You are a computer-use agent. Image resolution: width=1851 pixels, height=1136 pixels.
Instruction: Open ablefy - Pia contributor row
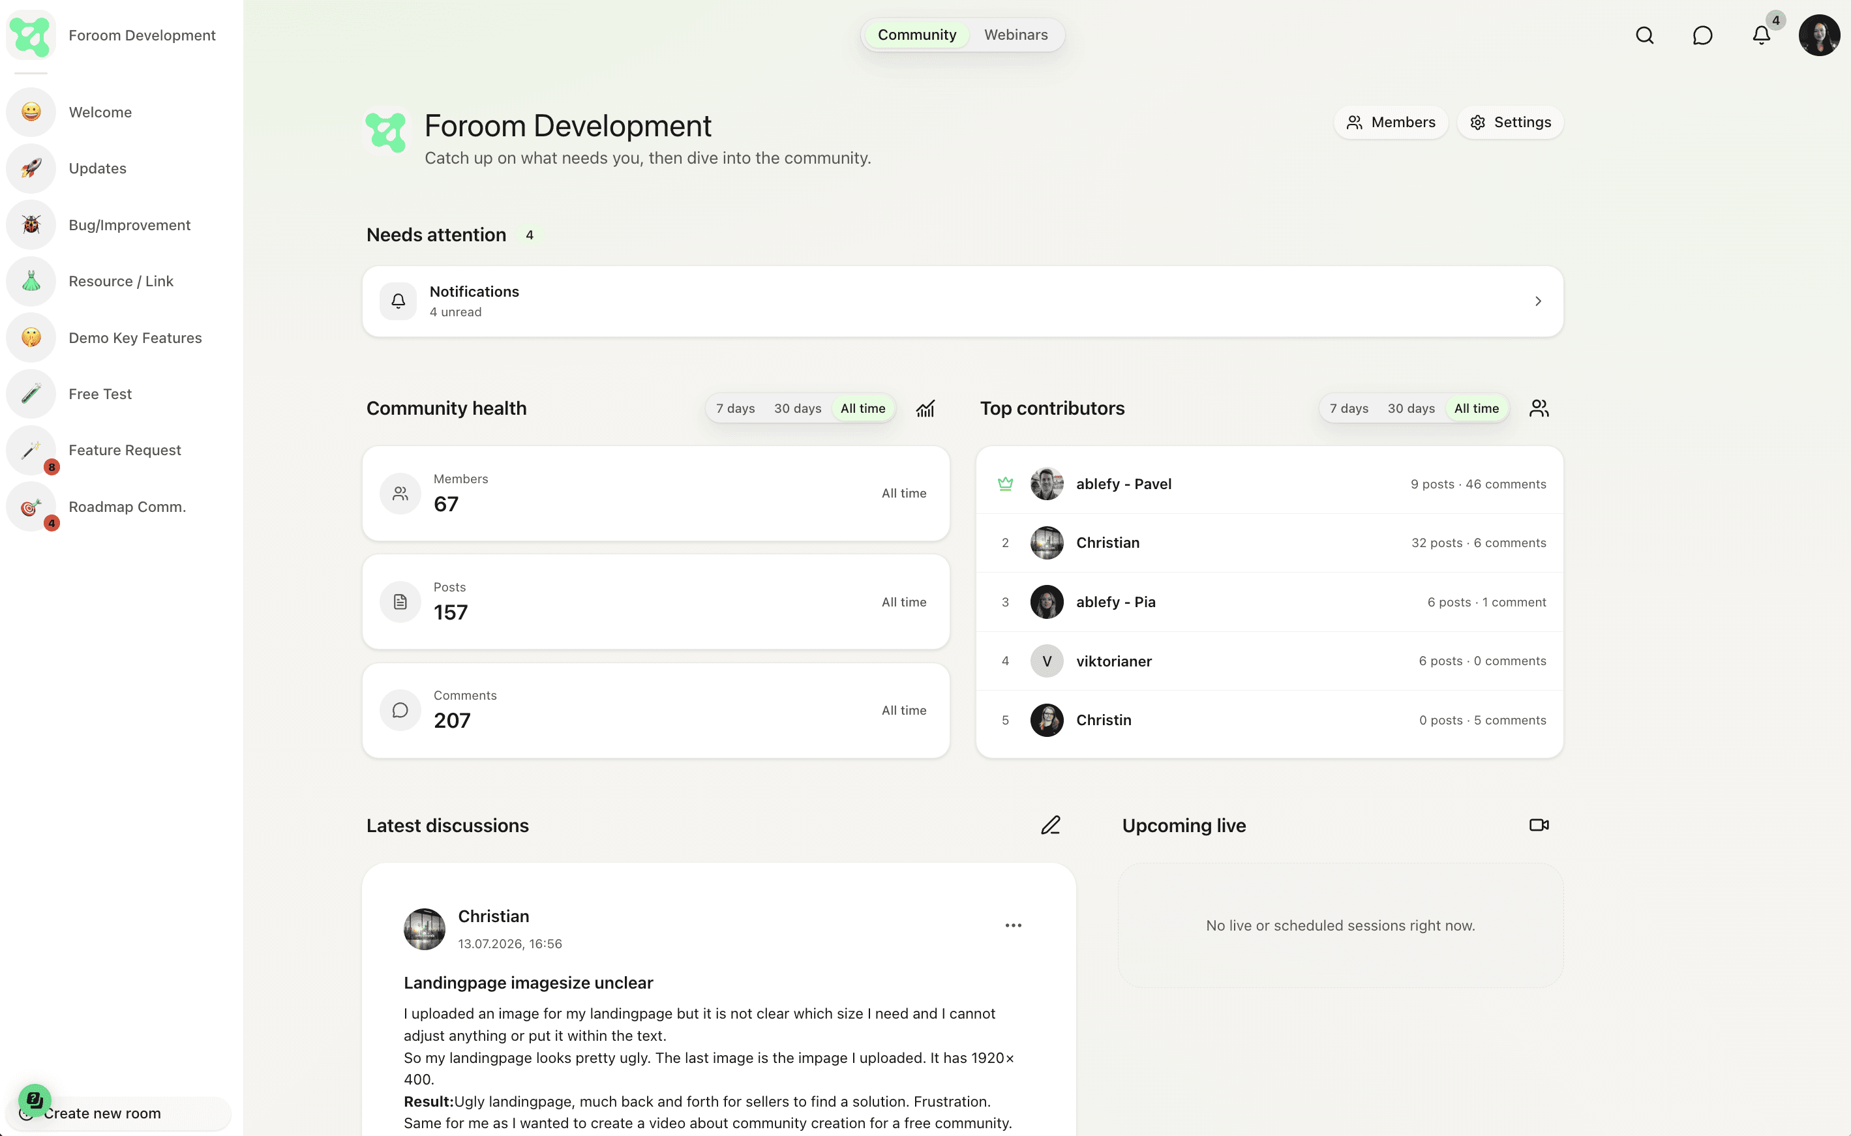[x=1270, y=602]
